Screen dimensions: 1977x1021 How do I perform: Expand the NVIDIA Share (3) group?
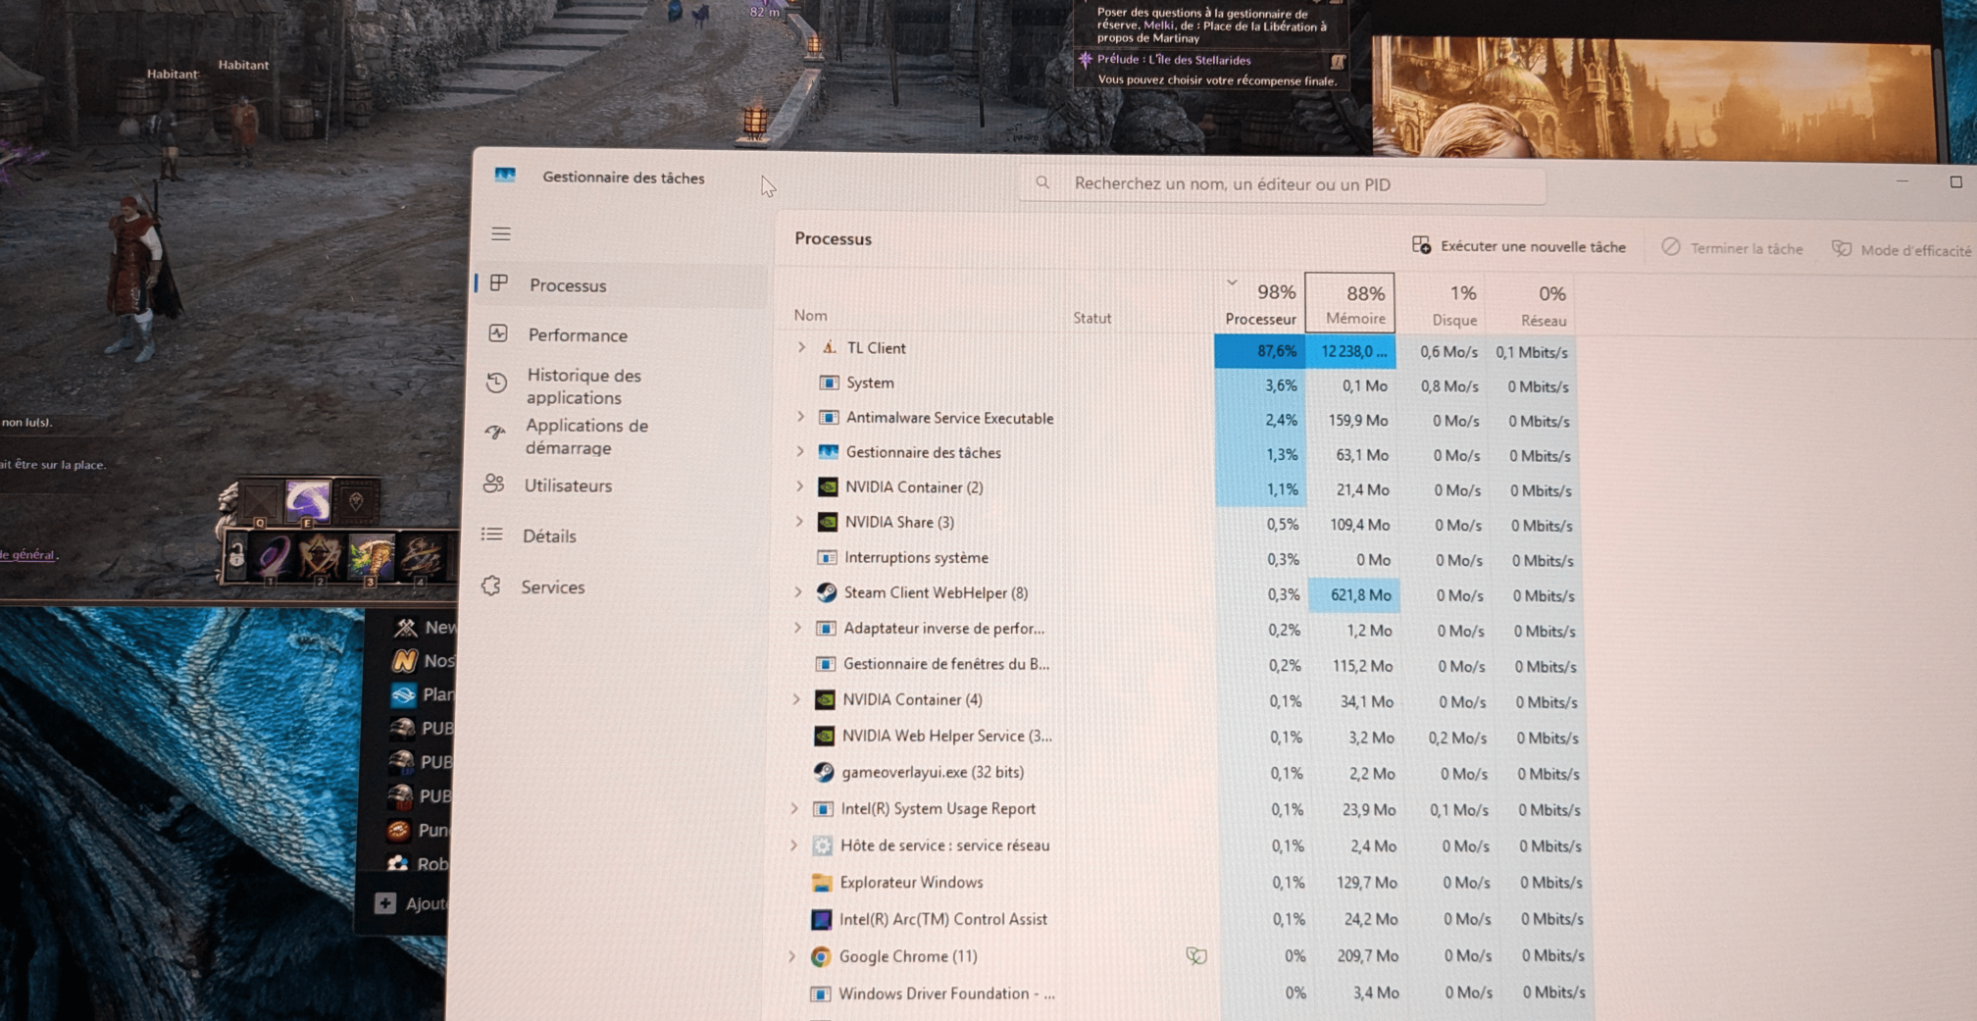pos(799,522)
